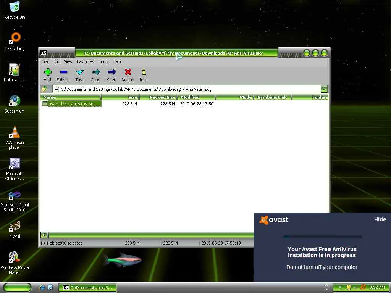The height and width of the screenshot is (293, 391).
Task: Click the red Delete toolbar icon
Action: [128, 72]
